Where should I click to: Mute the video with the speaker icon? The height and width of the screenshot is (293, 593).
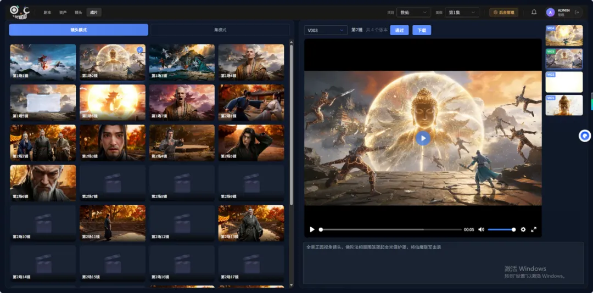point(481,229)
